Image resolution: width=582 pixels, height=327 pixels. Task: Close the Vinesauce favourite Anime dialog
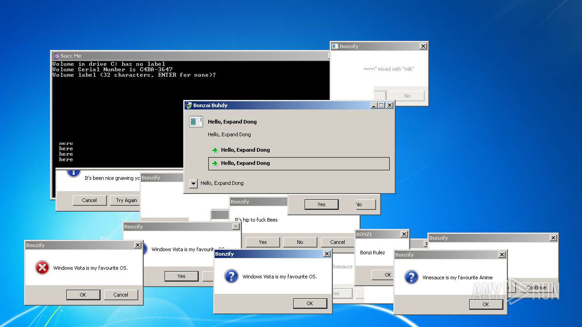[502, 255]
